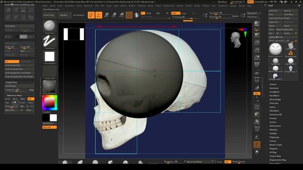Viewport: 303px width, 170px height.
Task: Click the white main color swatch
Action: 53,118
